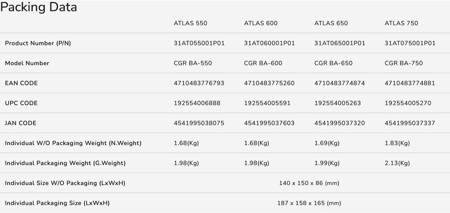Screen dimensions: 450x213
Task: Select the ATLAS 600 column header
Action: [x=261, y=23]
